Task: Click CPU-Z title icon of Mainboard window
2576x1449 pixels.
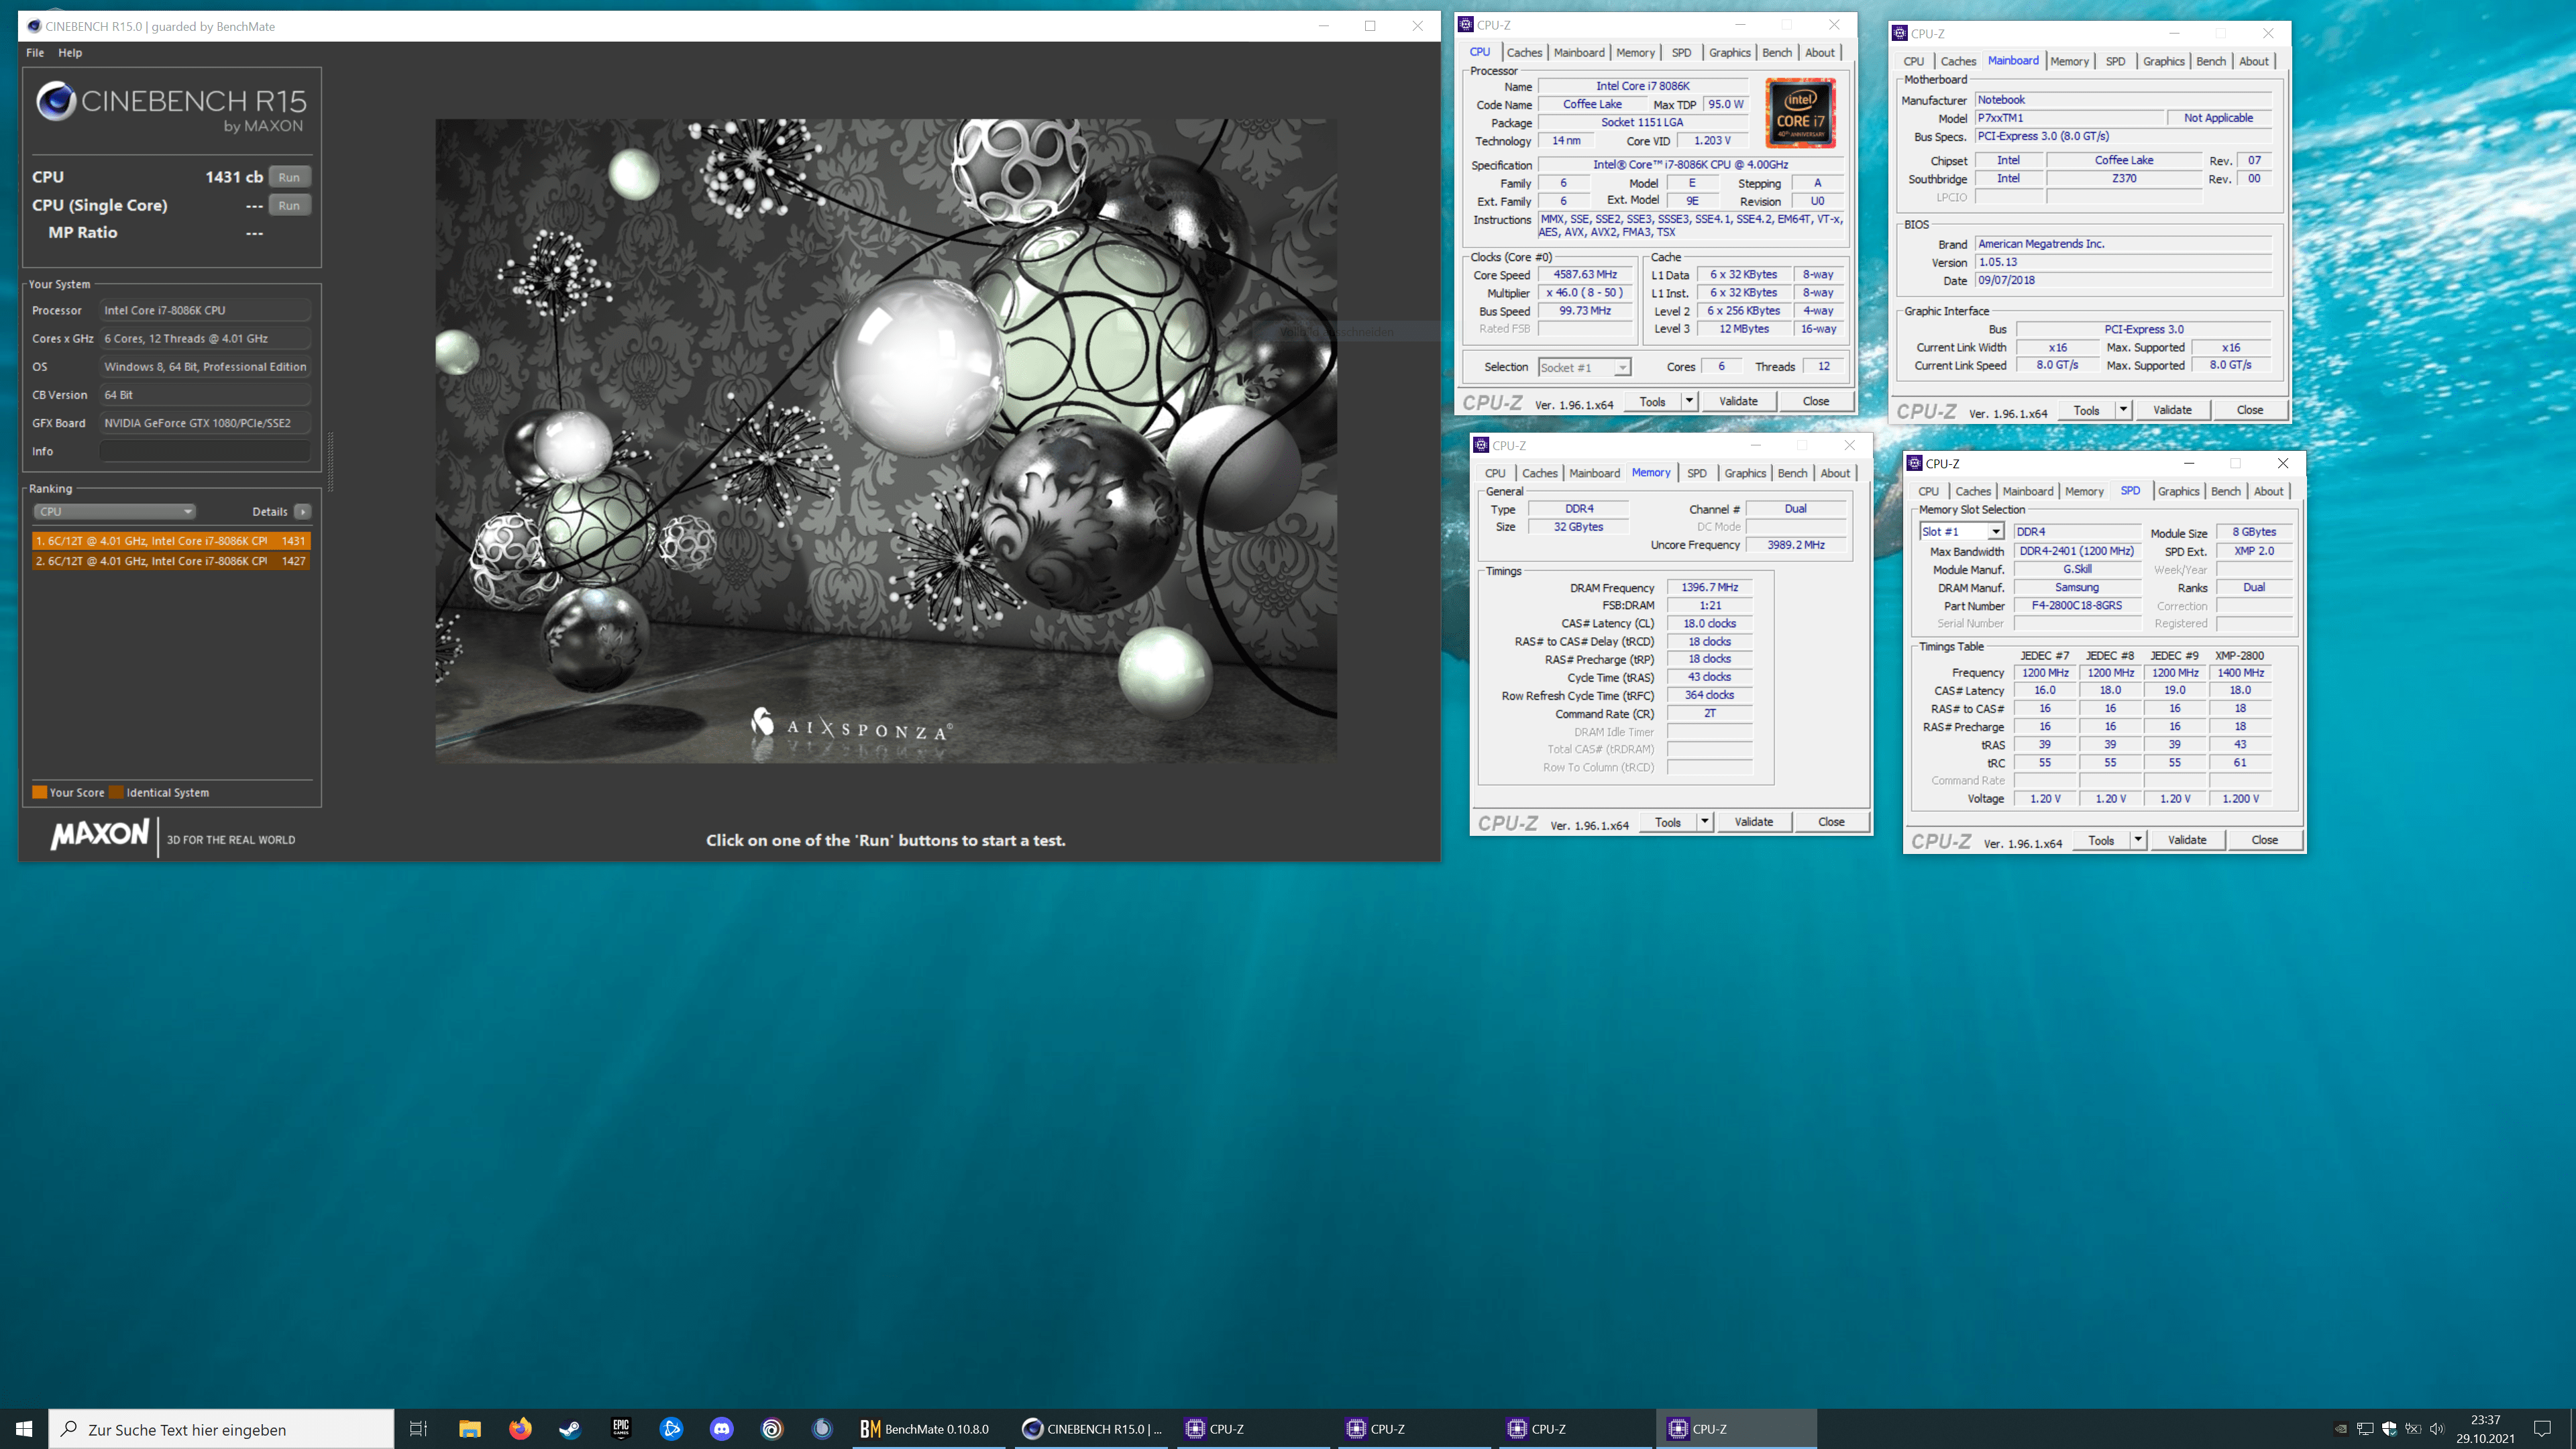Action: [1900, 33]
